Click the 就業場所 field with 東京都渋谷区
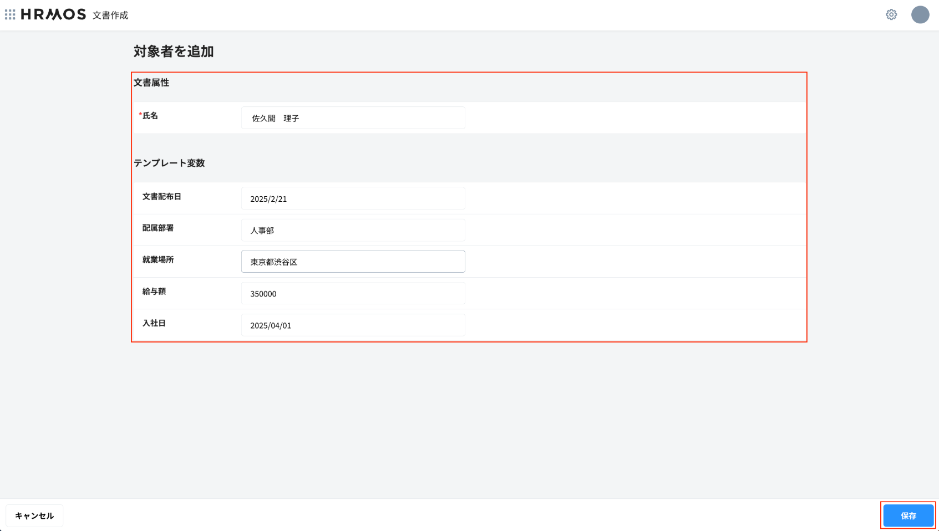This screenshot has height=531, width=939. [x=353, y=262]
